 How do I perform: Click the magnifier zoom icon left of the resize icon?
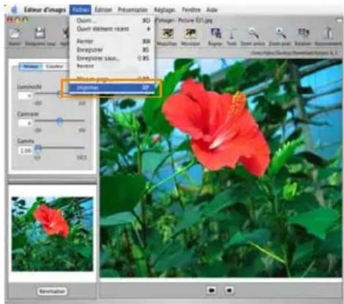[x=280, y=33]
